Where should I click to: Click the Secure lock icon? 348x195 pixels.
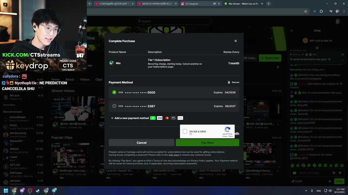(x=229, y=82)
